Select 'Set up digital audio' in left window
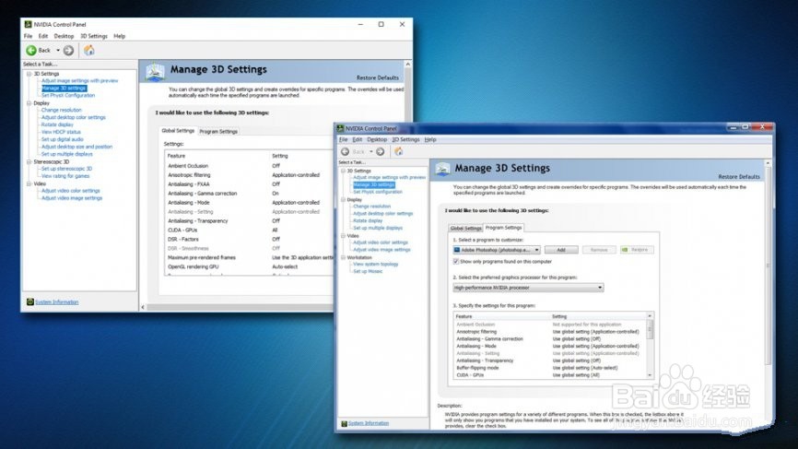The image size is (798, 449). pos(62,139)
